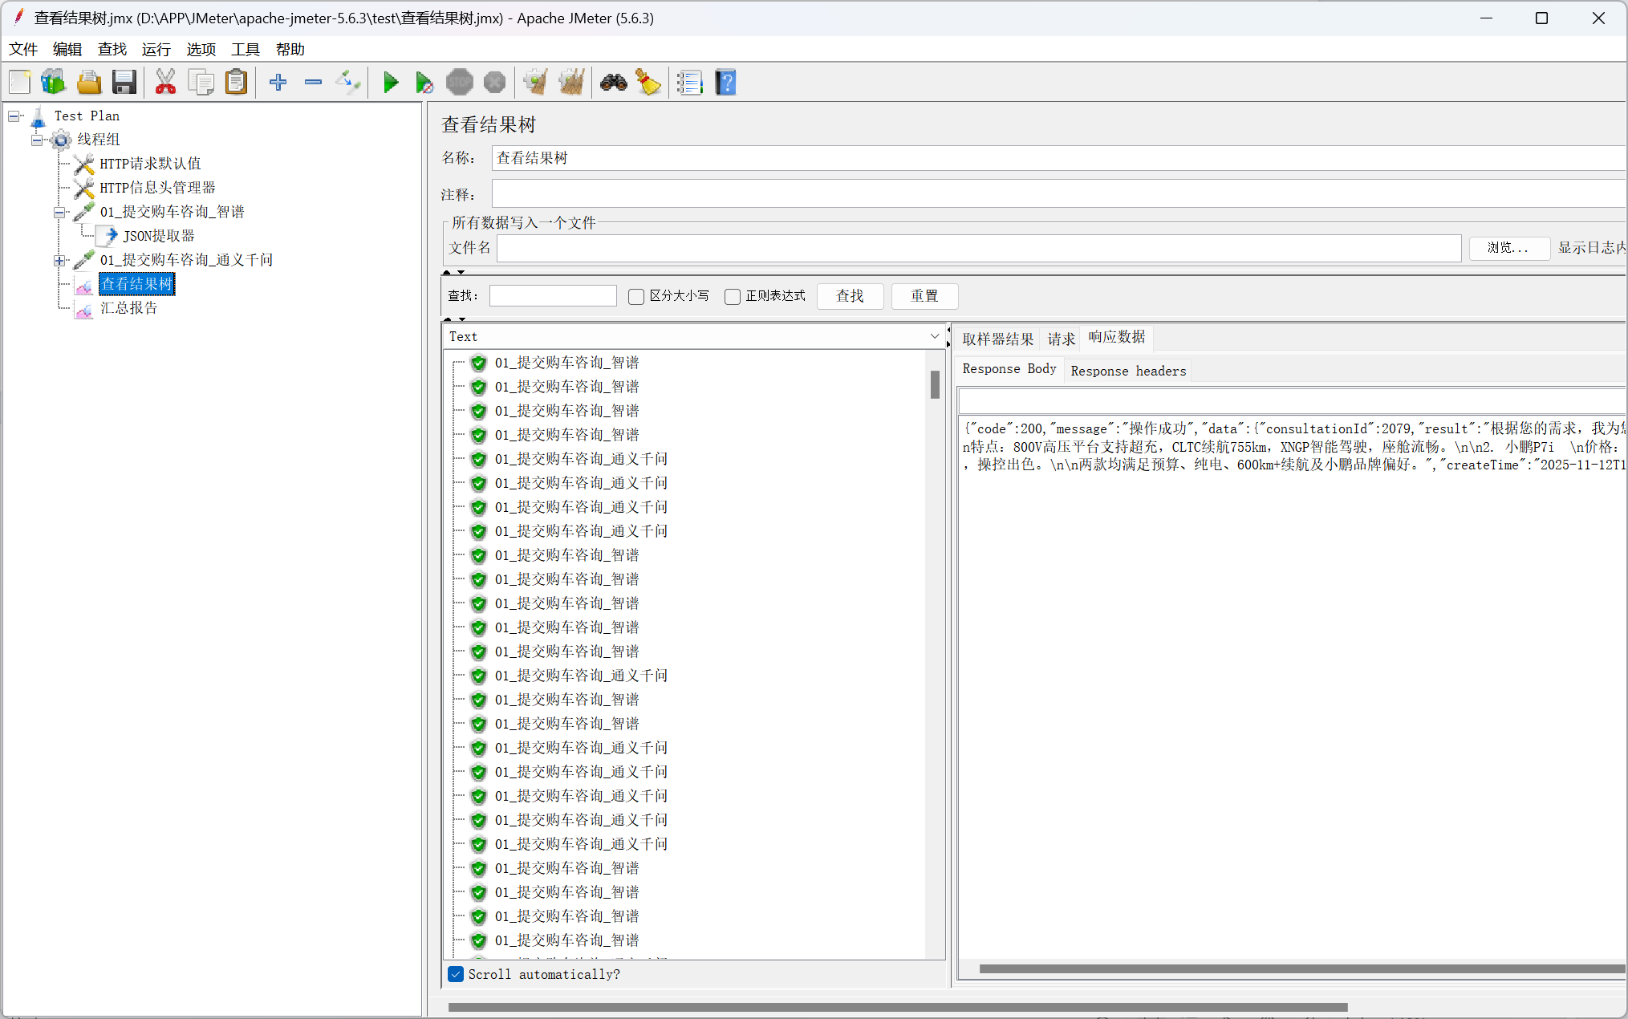The width and height of the screenshot is (1628, 1019).
Task: Click the 线程组 thread group node
Action: 98,140
